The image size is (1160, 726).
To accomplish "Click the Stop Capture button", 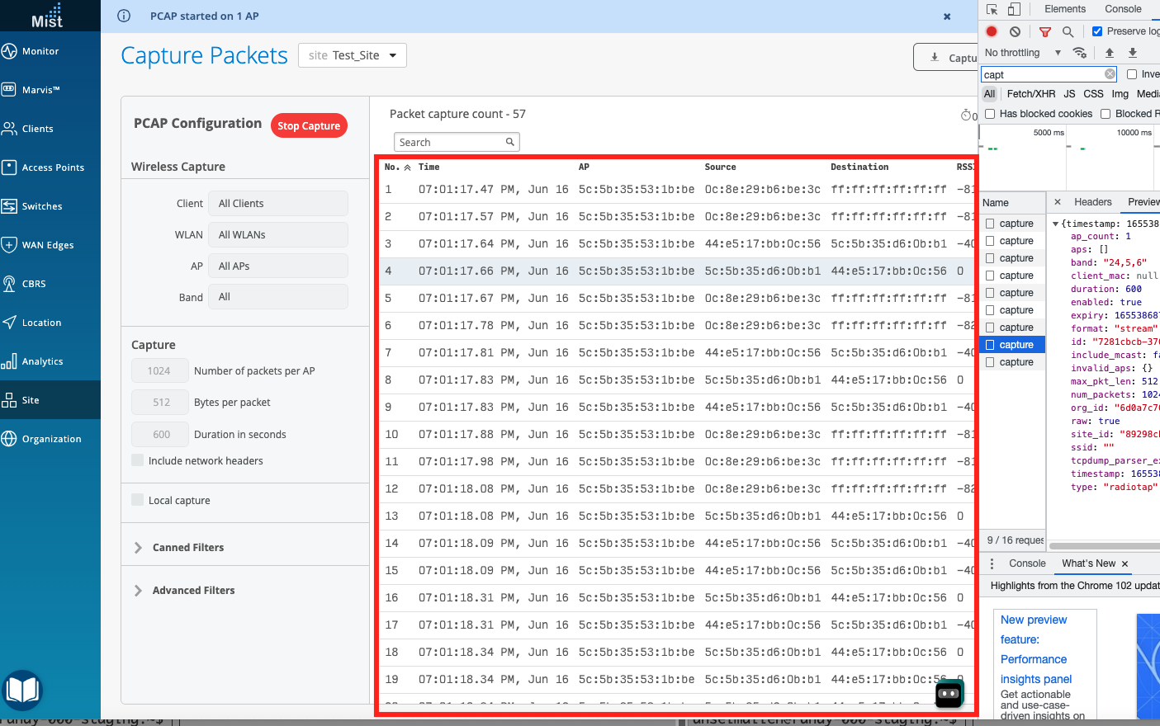I will (309, 125).
